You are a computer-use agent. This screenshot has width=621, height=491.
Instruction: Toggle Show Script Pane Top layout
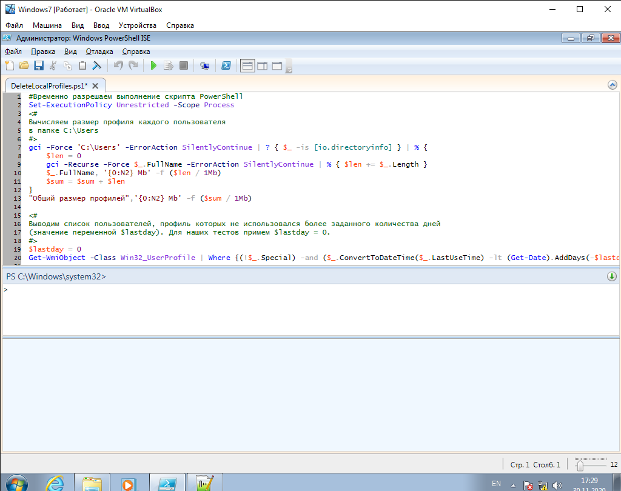coord(247,65)
